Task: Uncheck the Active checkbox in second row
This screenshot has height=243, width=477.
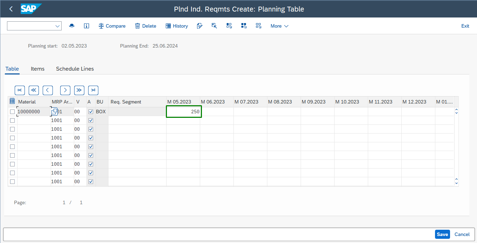Action: click(91, 121)
